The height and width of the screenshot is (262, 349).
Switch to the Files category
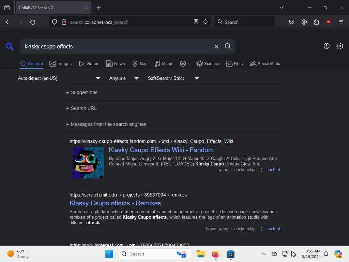(x=234, y=64)
